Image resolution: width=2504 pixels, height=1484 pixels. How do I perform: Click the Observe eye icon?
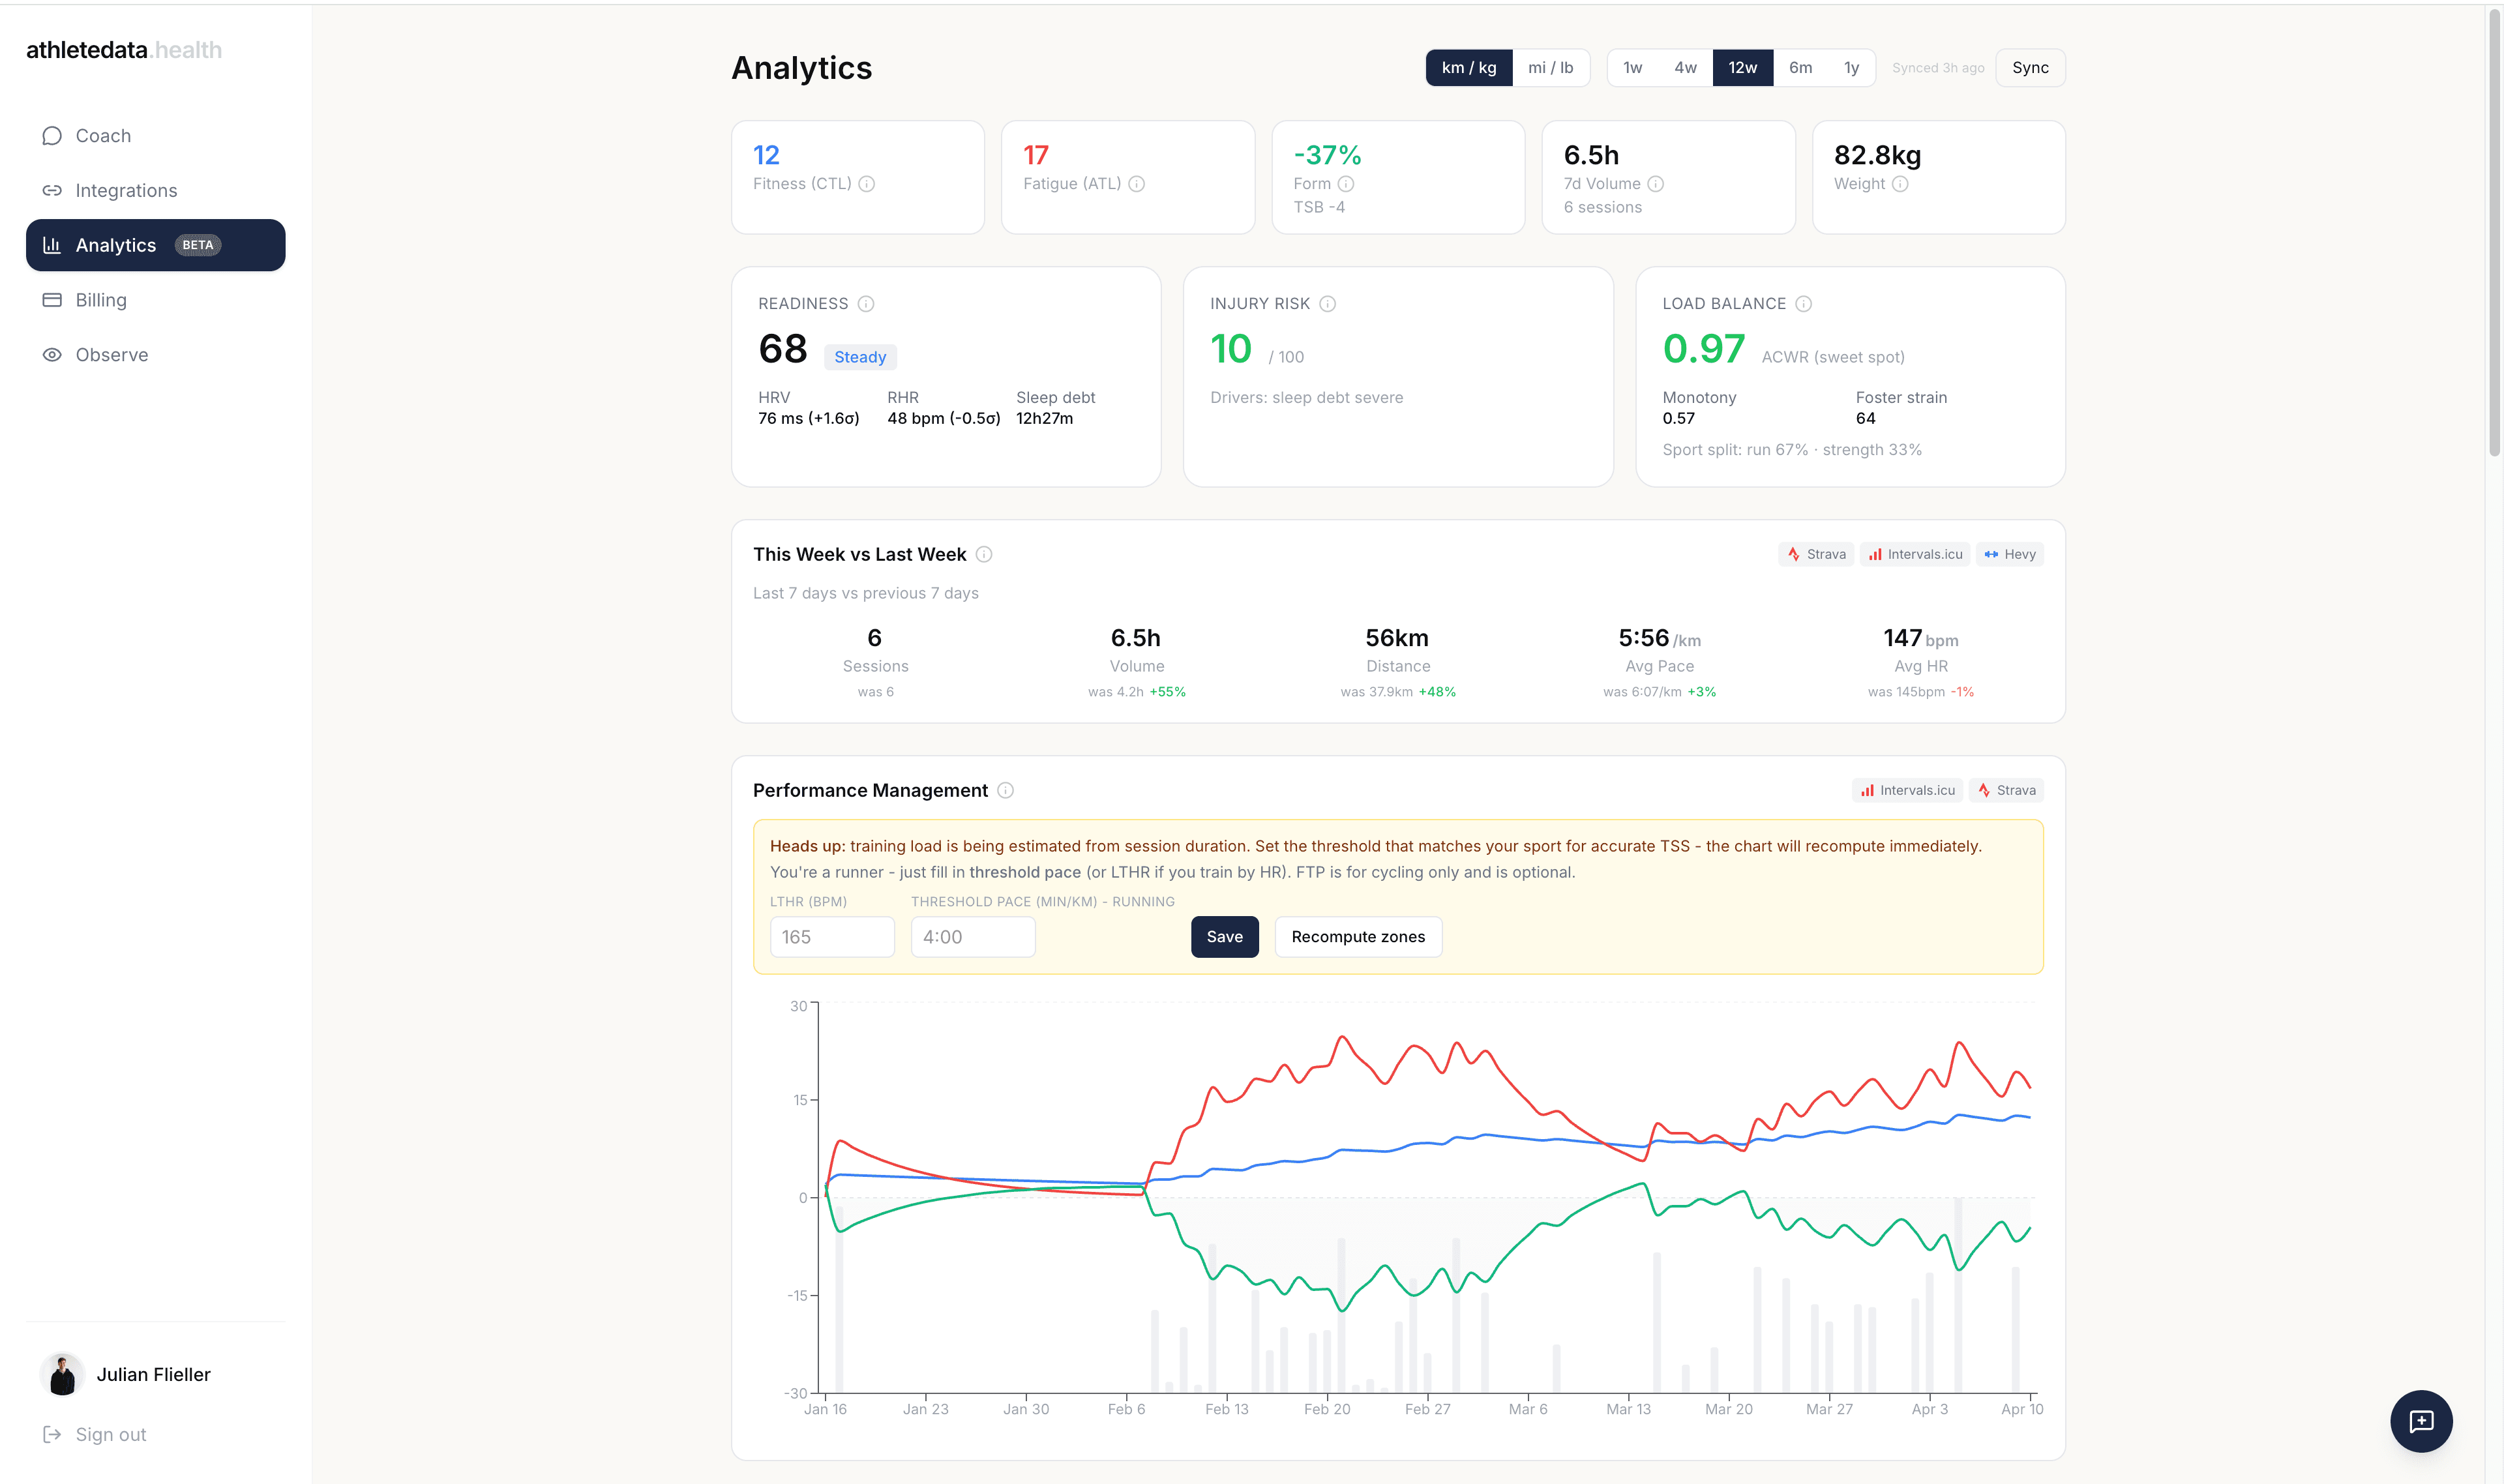point(52,354)
